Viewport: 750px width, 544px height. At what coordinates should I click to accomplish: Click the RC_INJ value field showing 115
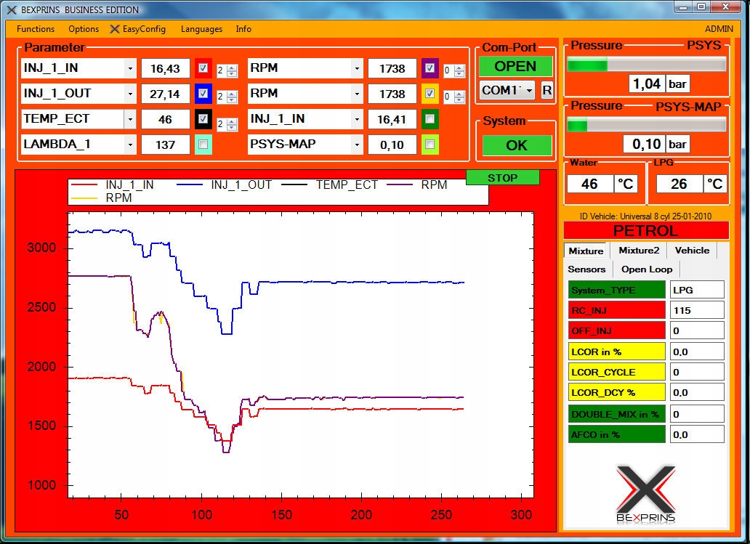(697, 311)
